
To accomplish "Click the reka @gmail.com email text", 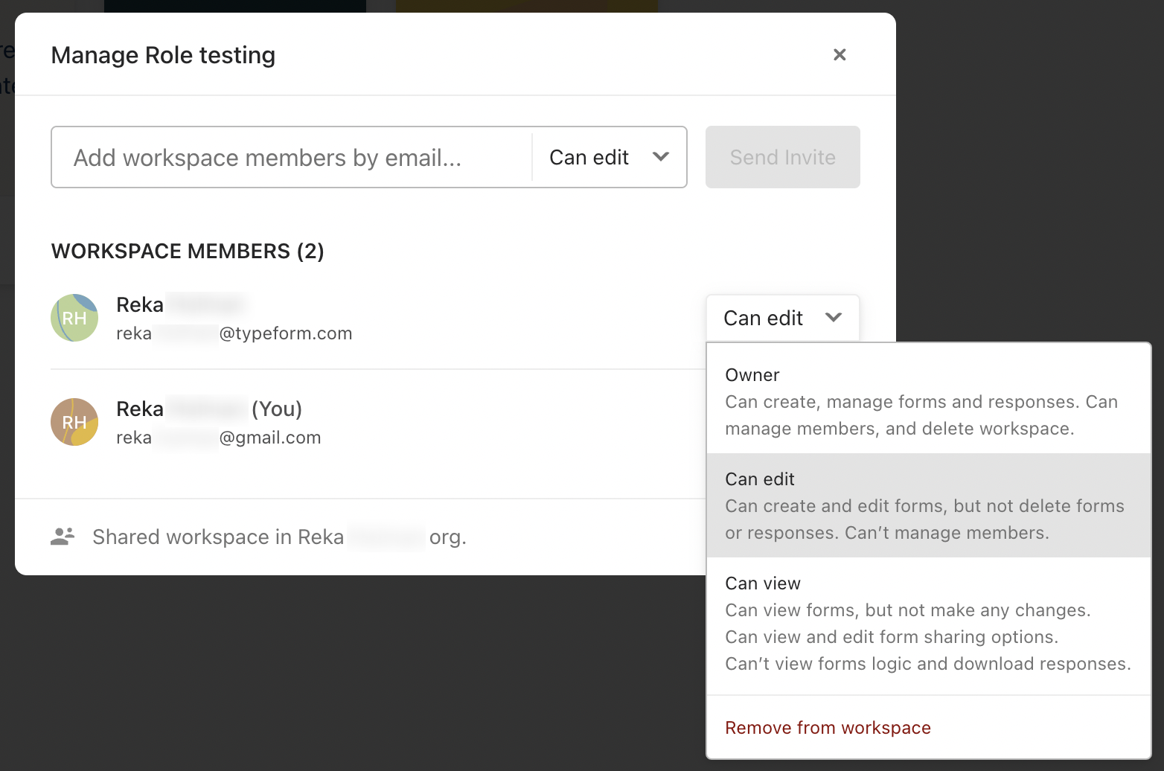I will (x=219, y=438).
